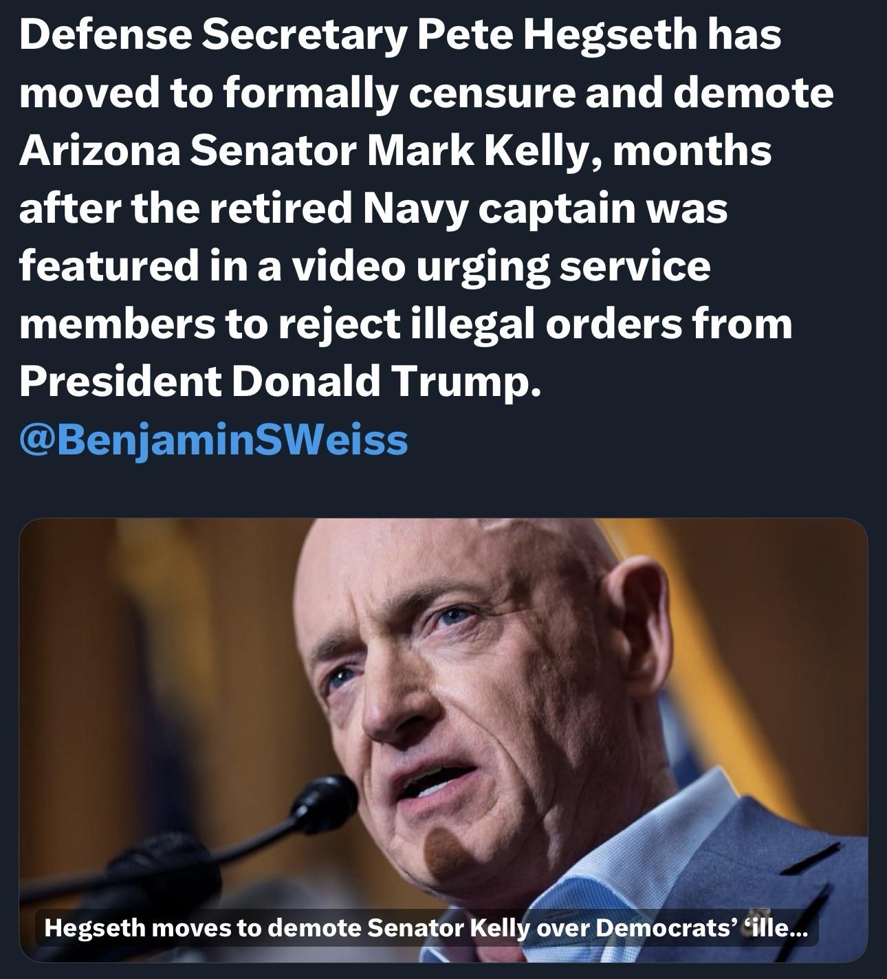The width and height of the screenshot is (887, 979).
Task: Open the linked article preview image
Action: click(443, 740)
